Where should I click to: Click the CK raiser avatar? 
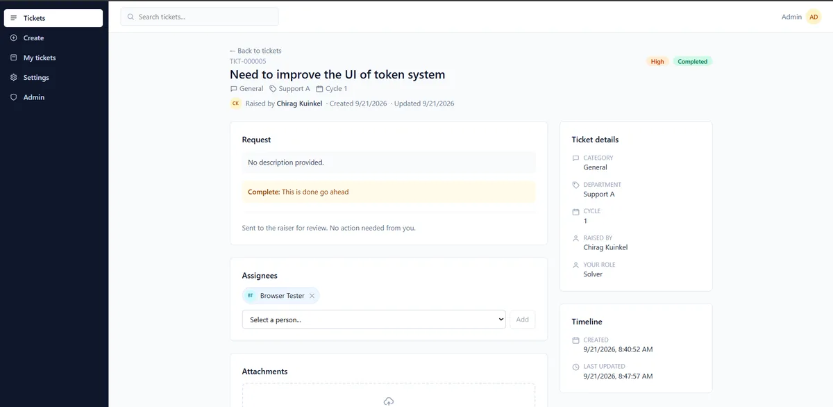(x=235, y=103)
